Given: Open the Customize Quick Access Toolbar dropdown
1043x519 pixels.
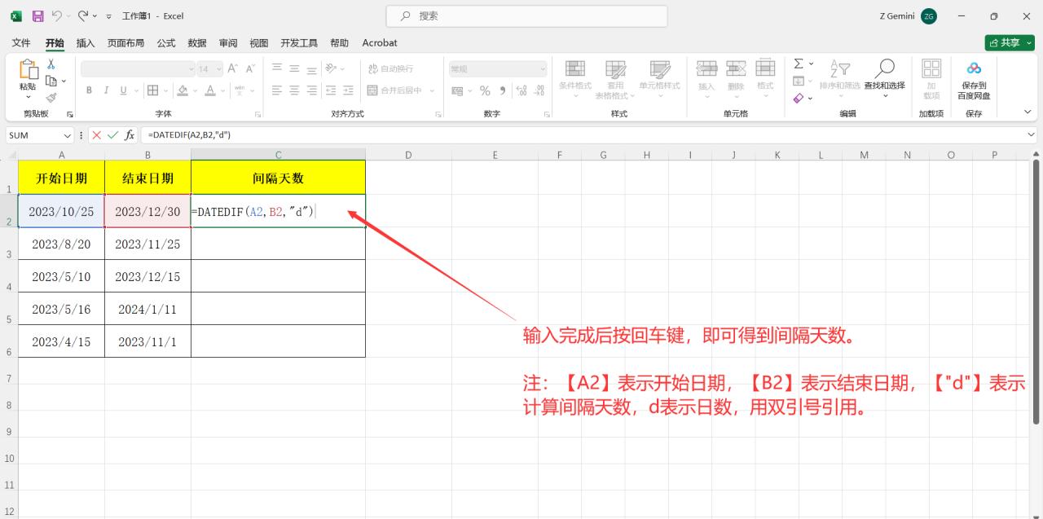Looking at the screenshot, I should pos(108,16).
